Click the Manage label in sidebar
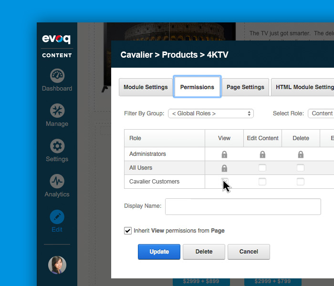This screenshot has height=286, width=334. click(57, 123)
